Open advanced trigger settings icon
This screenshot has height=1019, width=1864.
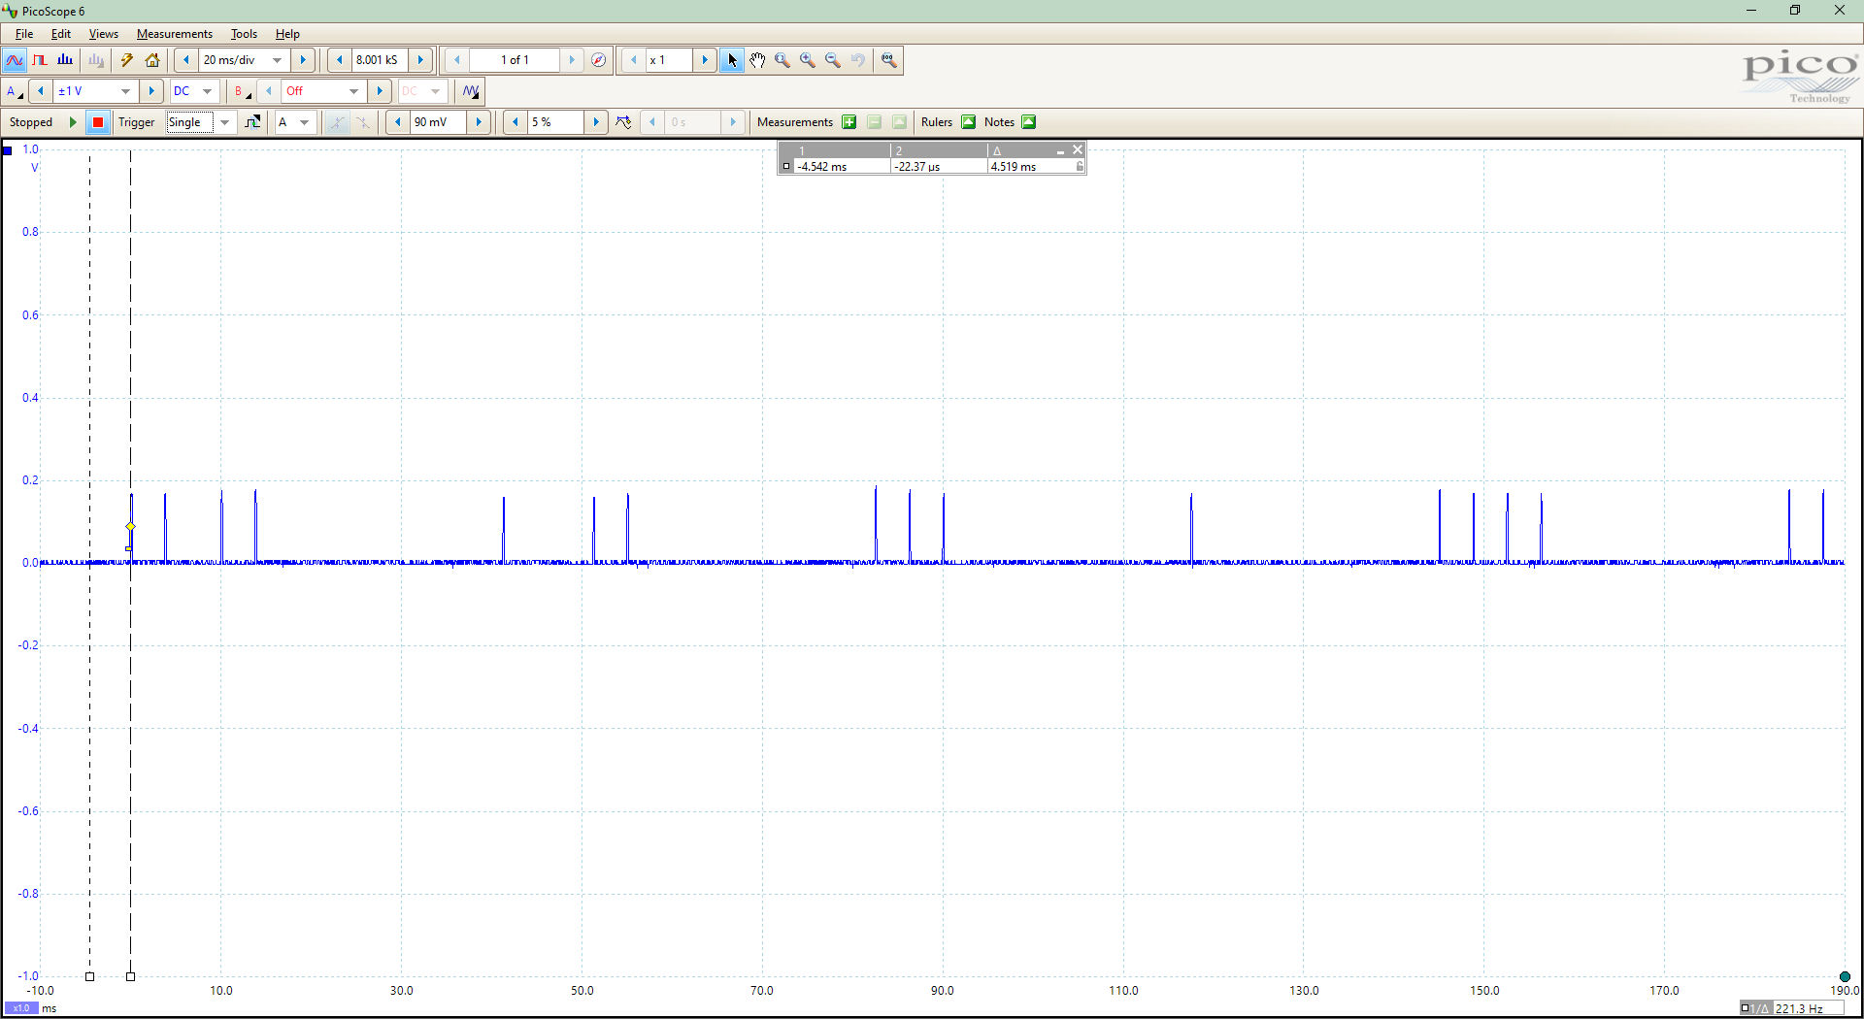click(252, 122)
